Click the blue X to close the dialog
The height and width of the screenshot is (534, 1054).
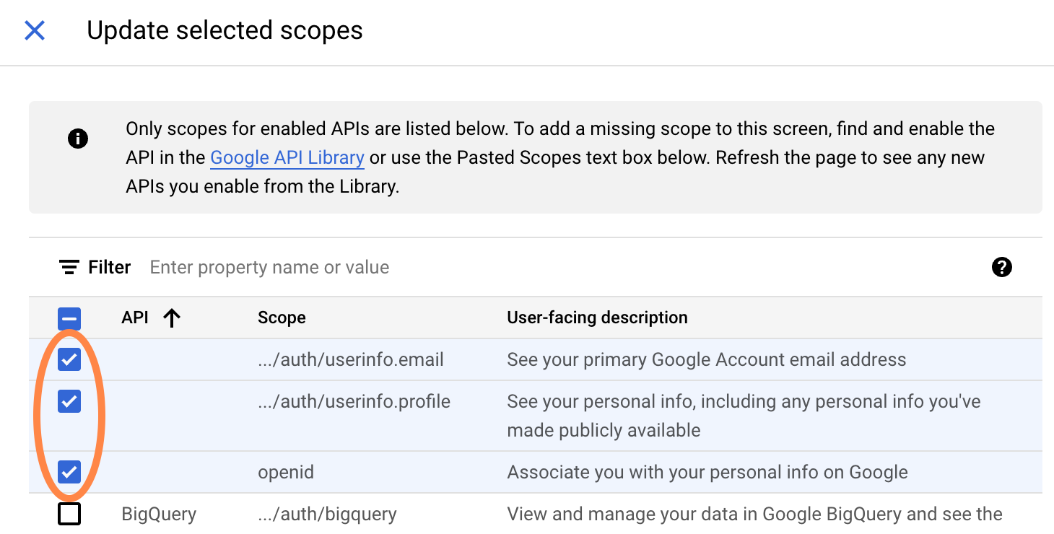pyautogui.click(x=34, y=30)
